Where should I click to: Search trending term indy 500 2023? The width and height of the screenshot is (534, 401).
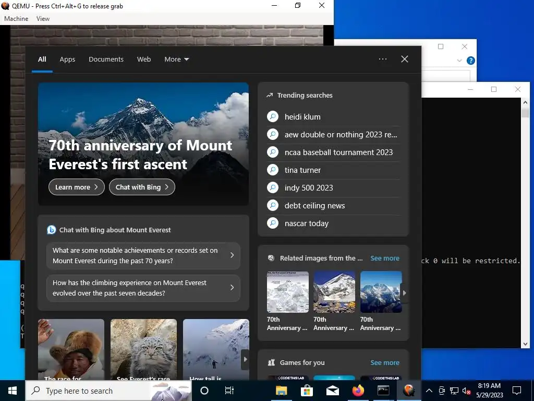(x=309, y=187)
